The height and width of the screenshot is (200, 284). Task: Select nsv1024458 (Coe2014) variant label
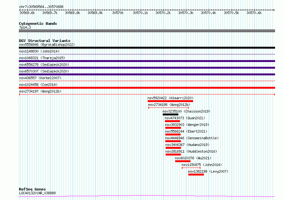[38, 85]
